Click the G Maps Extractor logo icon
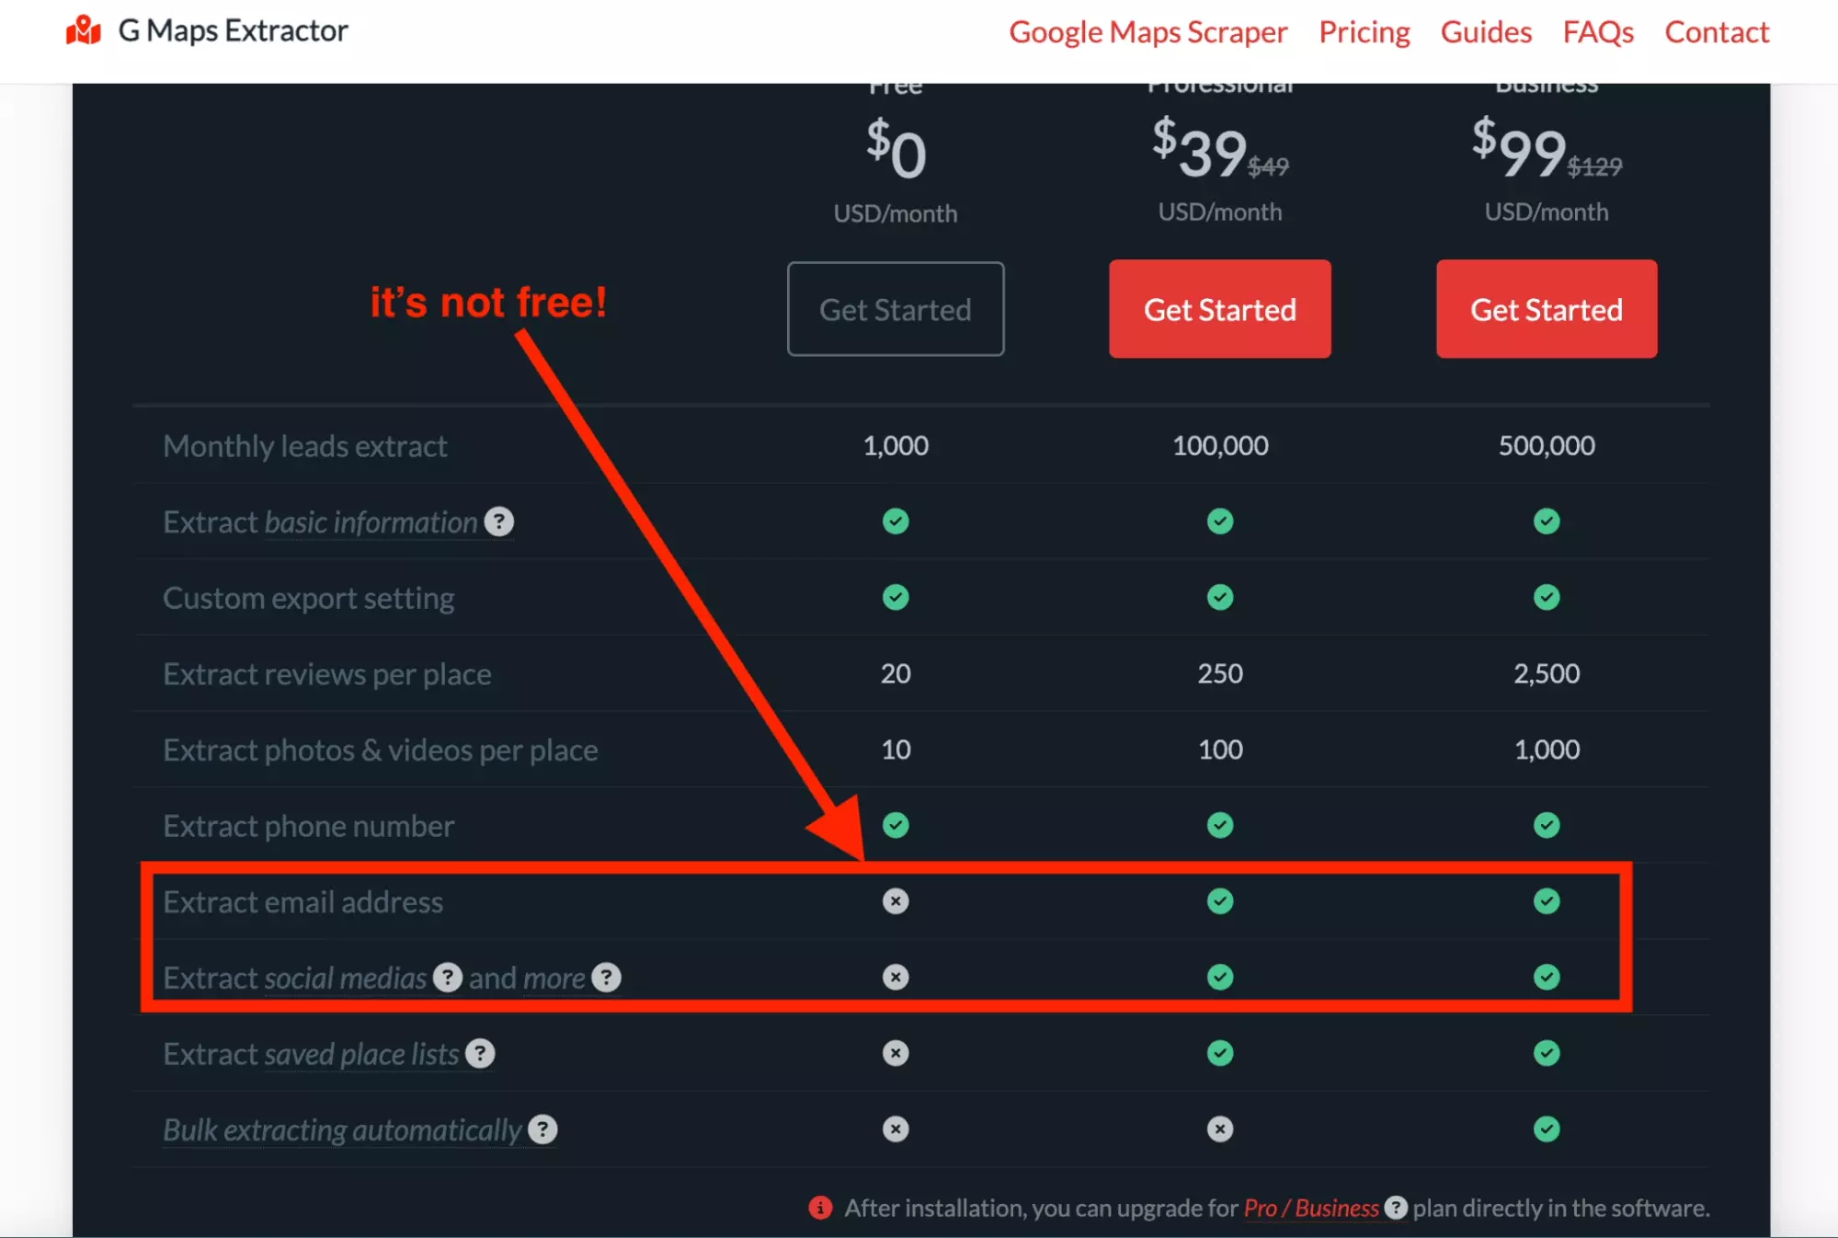 [84, 30]
